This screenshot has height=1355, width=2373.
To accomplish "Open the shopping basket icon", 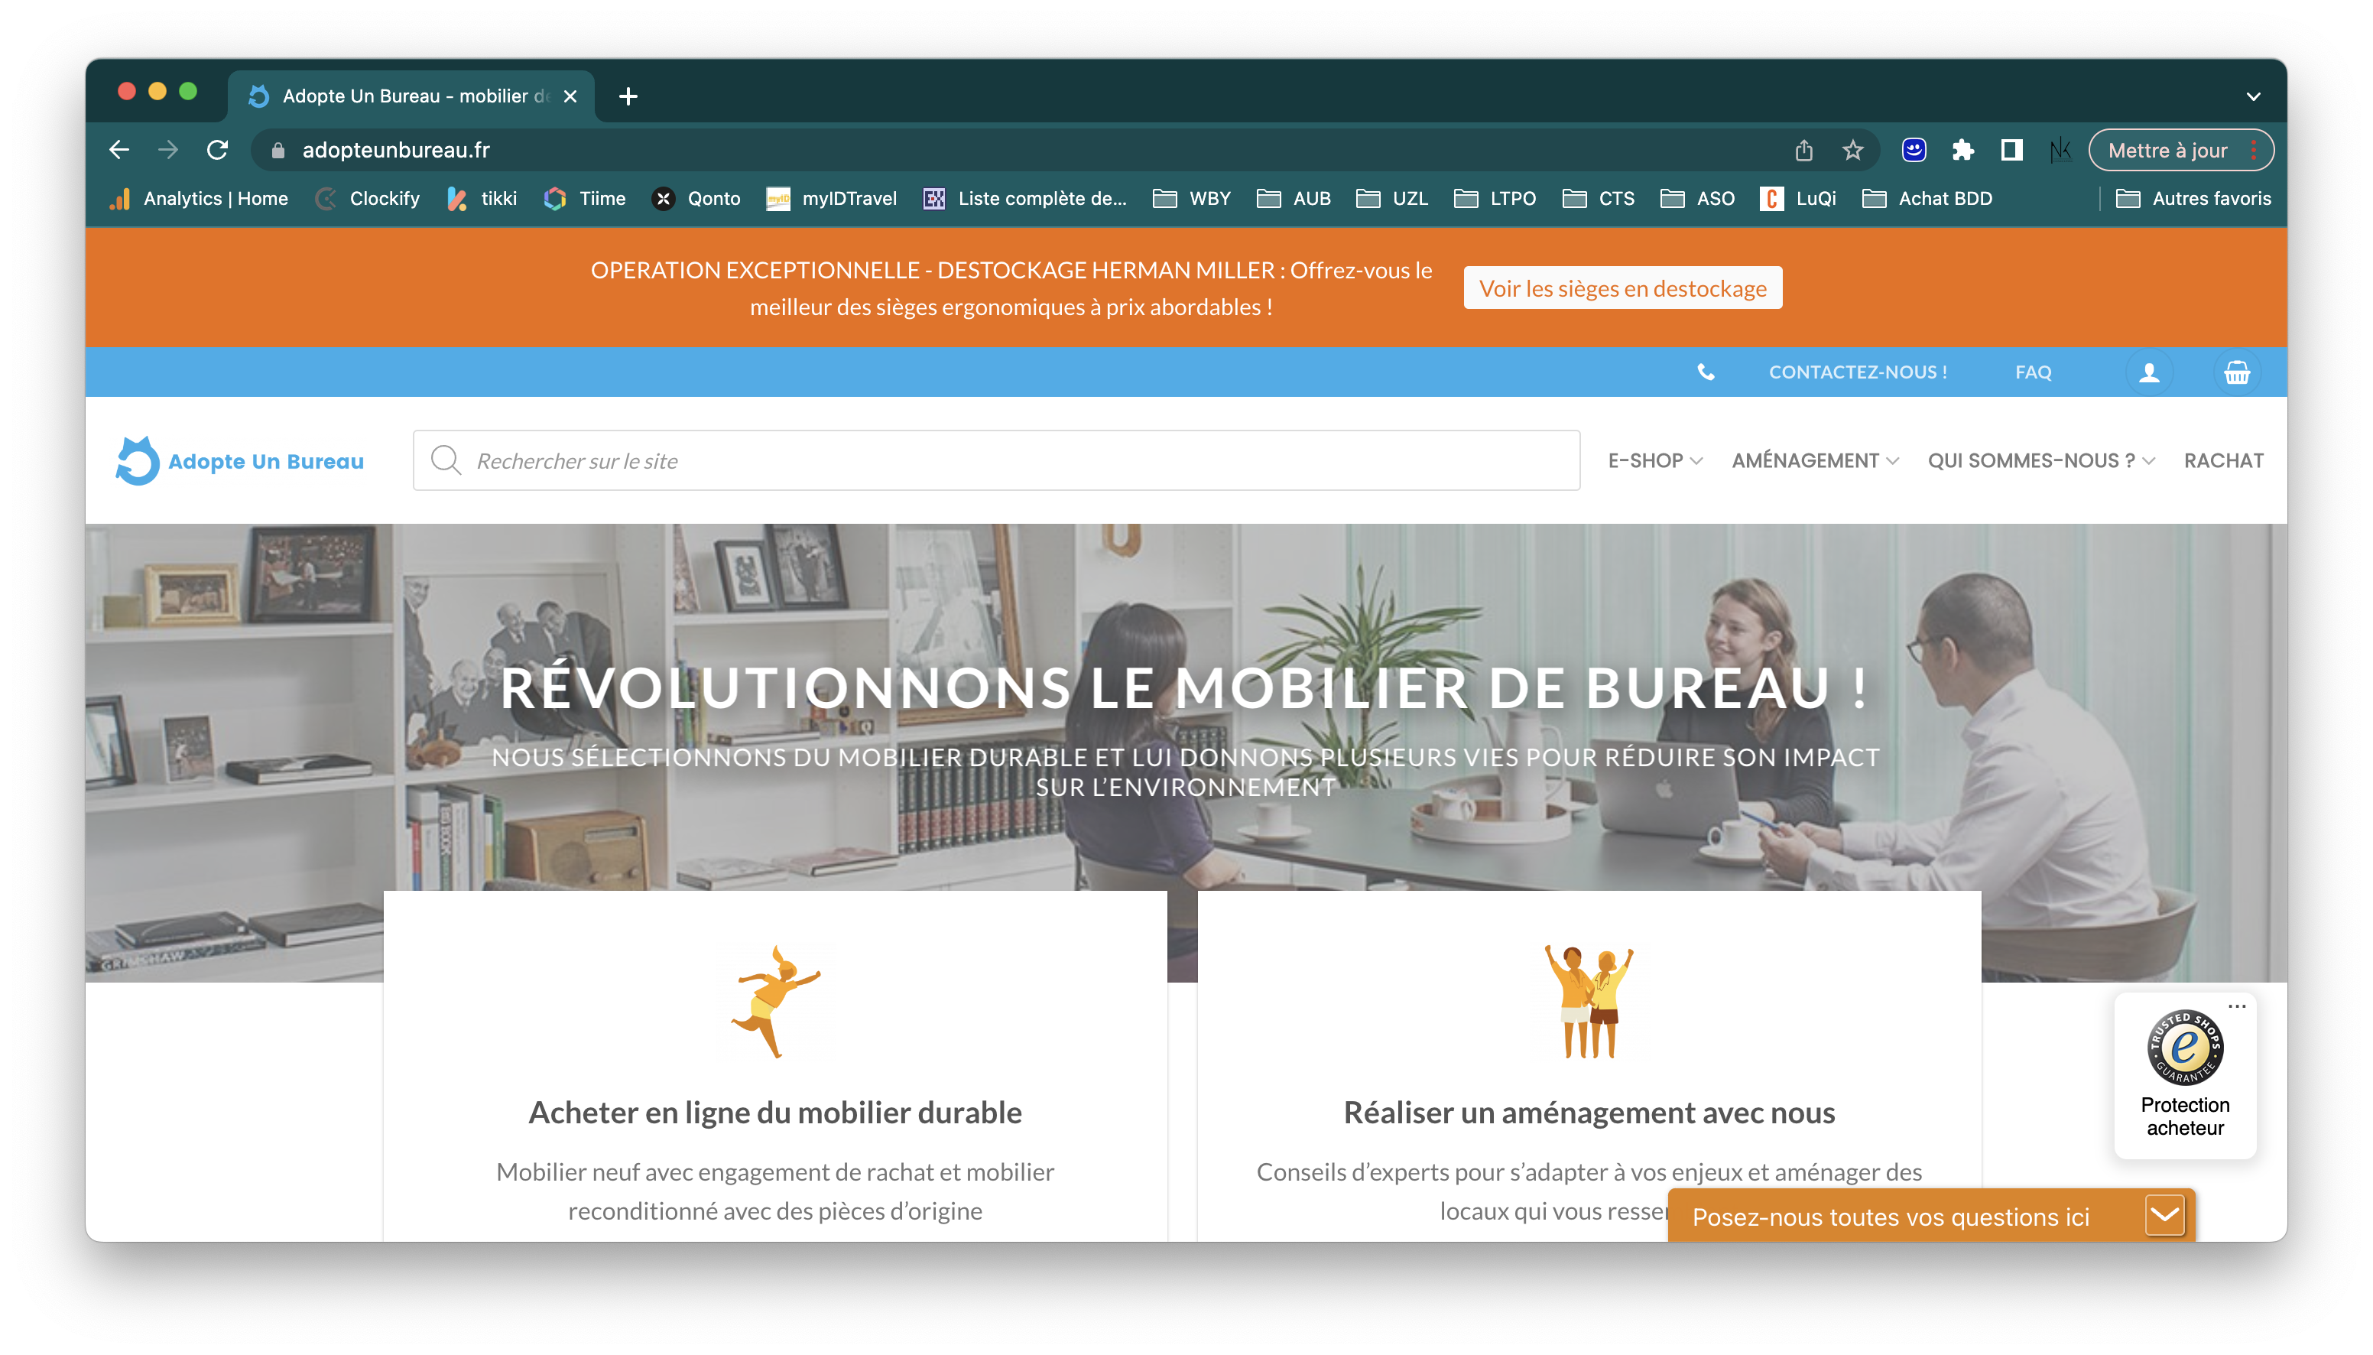I will click(x=2236, y=372).
